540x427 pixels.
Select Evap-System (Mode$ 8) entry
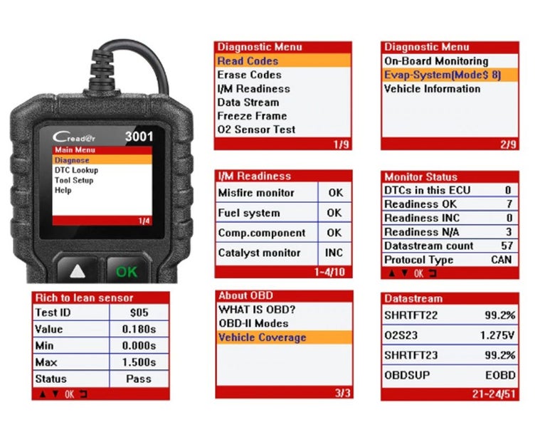pyautogui.click(x=443, y=75)
